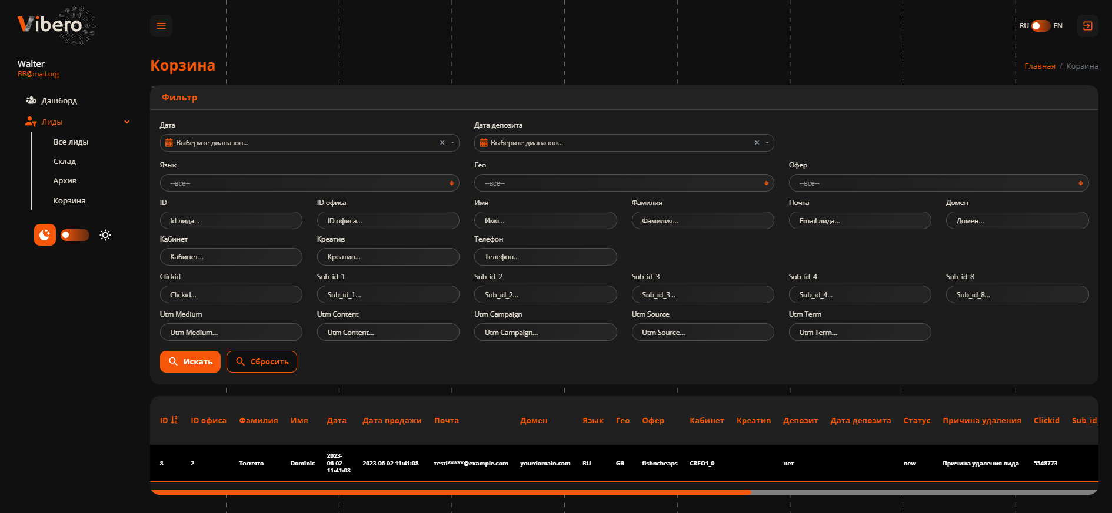Click the Vibero logo
The width and height of the screenshot is (1112, 513).
click(x=56, y=25)
